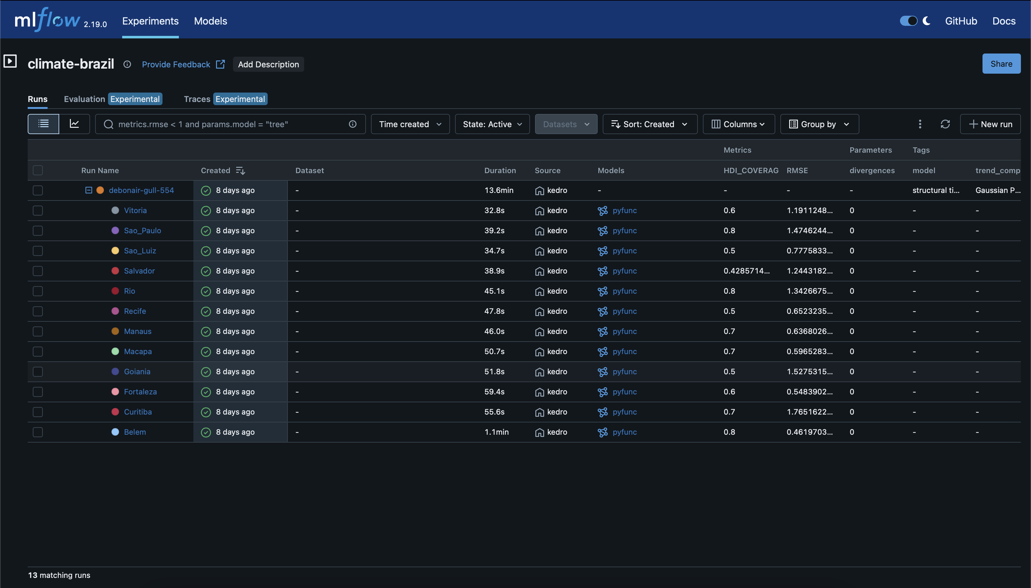Open the Columns dropdown
Image resolution: width=1031 pixels, height=588 pixels.
coord(738,124)
